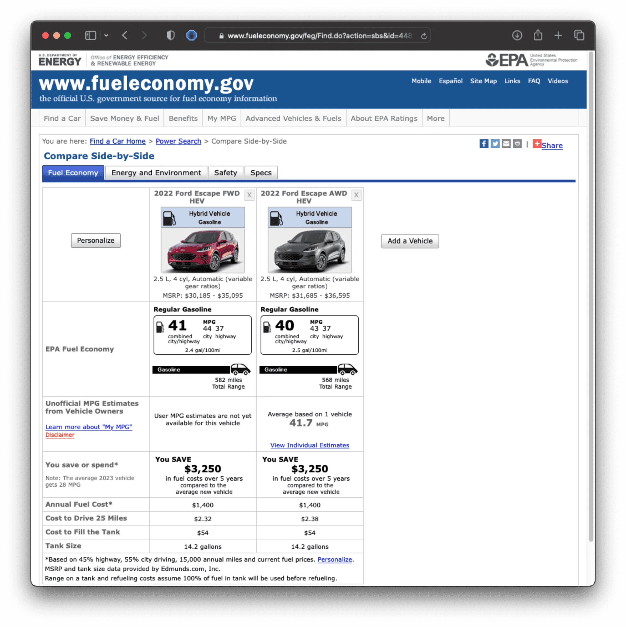The image size is (626, 627).
Task: Click the red plus Share icon
Action: pos(537,143)
